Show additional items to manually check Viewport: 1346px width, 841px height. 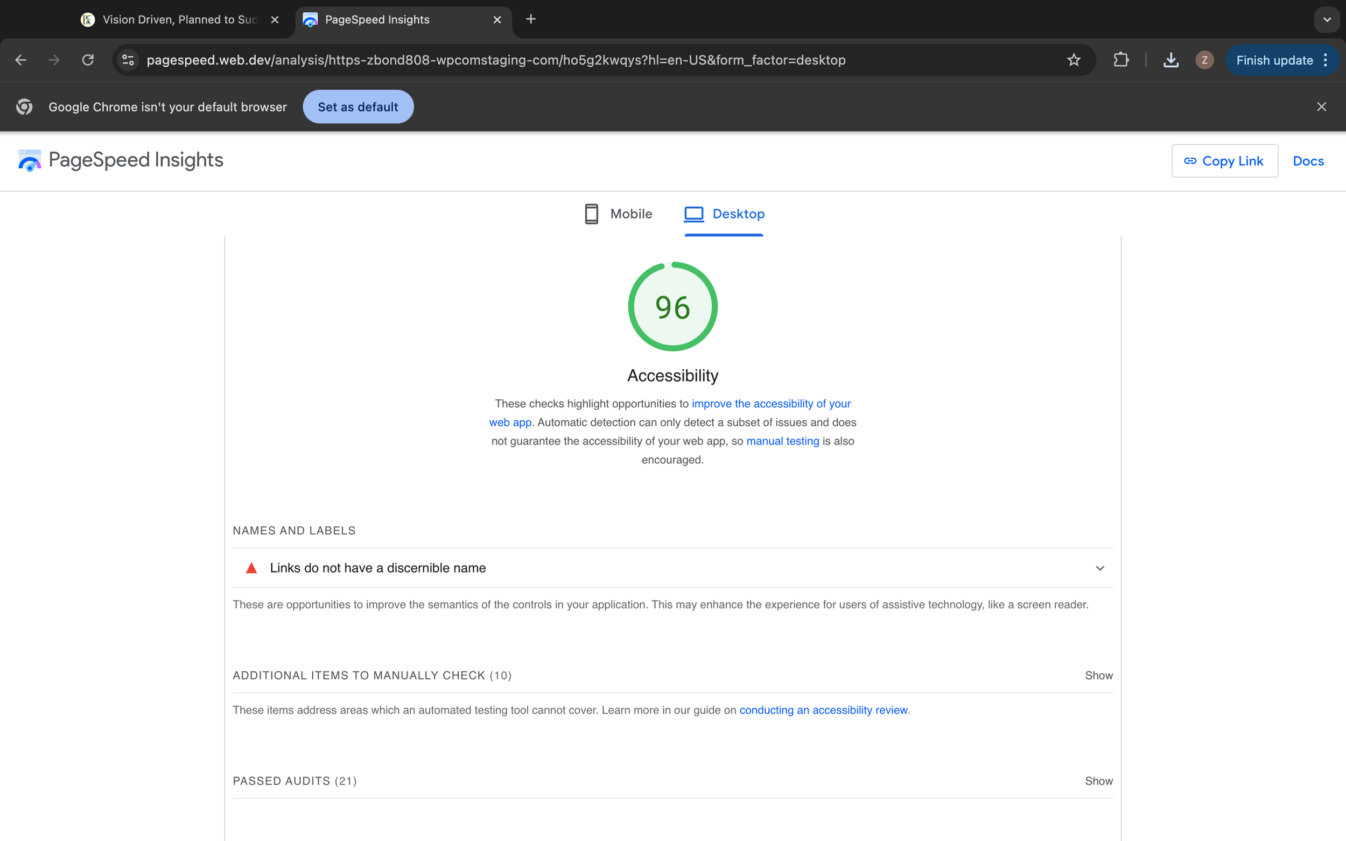(x=1098, y=675)
